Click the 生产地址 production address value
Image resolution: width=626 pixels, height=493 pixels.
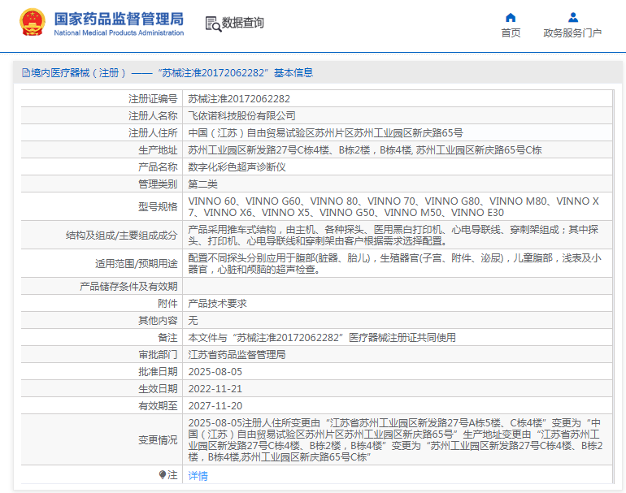coord(364,150)
